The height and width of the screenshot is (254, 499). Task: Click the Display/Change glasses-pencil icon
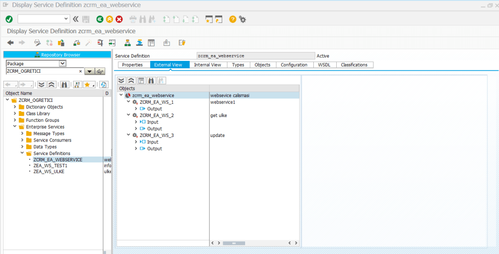(x=37, y=43)
